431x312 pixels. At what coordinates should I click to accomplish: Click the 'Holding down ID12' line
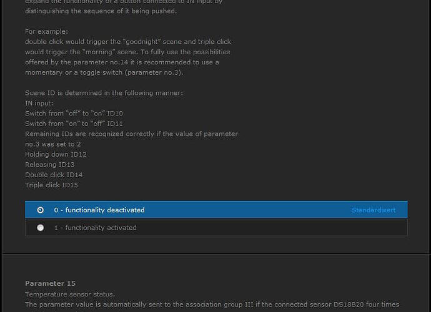pos(56,154)
